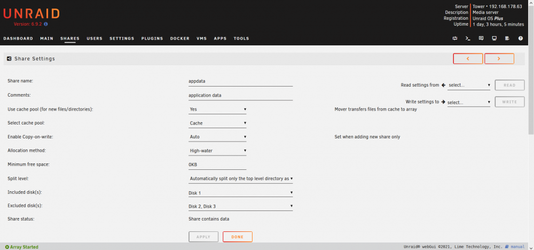Click the version info icon beside 6.9.2
The width and height of the screenshot is (534, 250).
click(45, 24)
